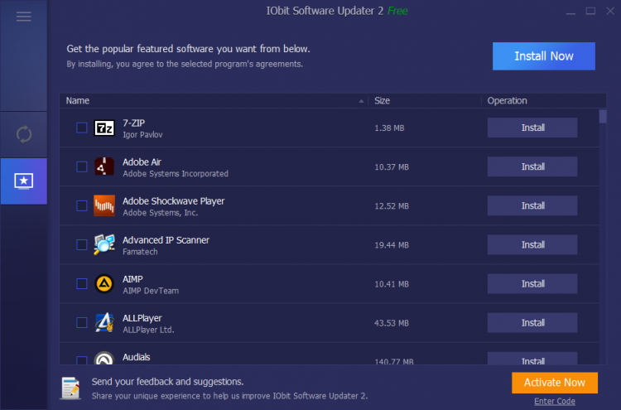This screenshot has height=410, width=621.
Task: Select the ALLPlayer checkbox
Action: pyautogui.click(x=82, y=322)
